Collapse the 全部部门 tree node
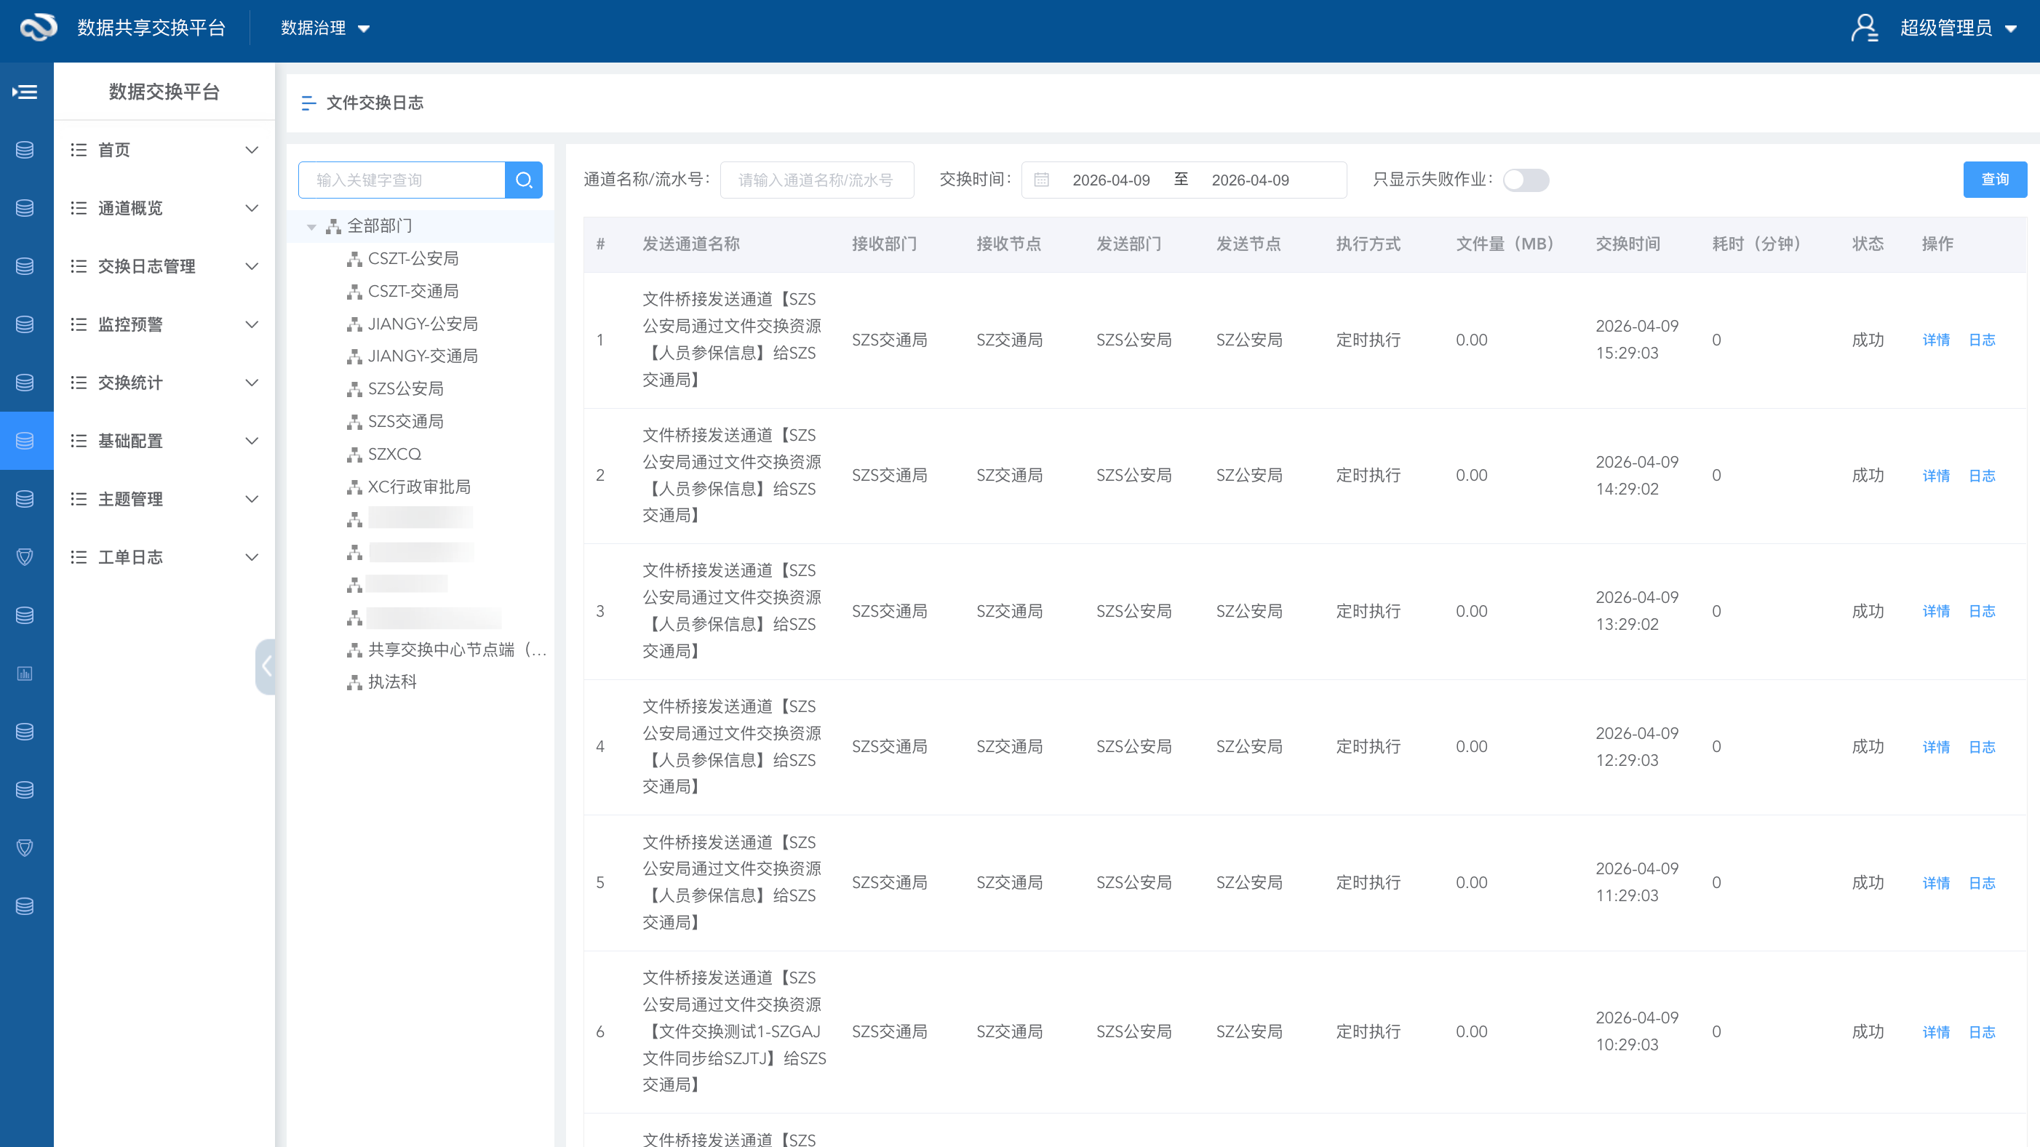 (311, 226)
